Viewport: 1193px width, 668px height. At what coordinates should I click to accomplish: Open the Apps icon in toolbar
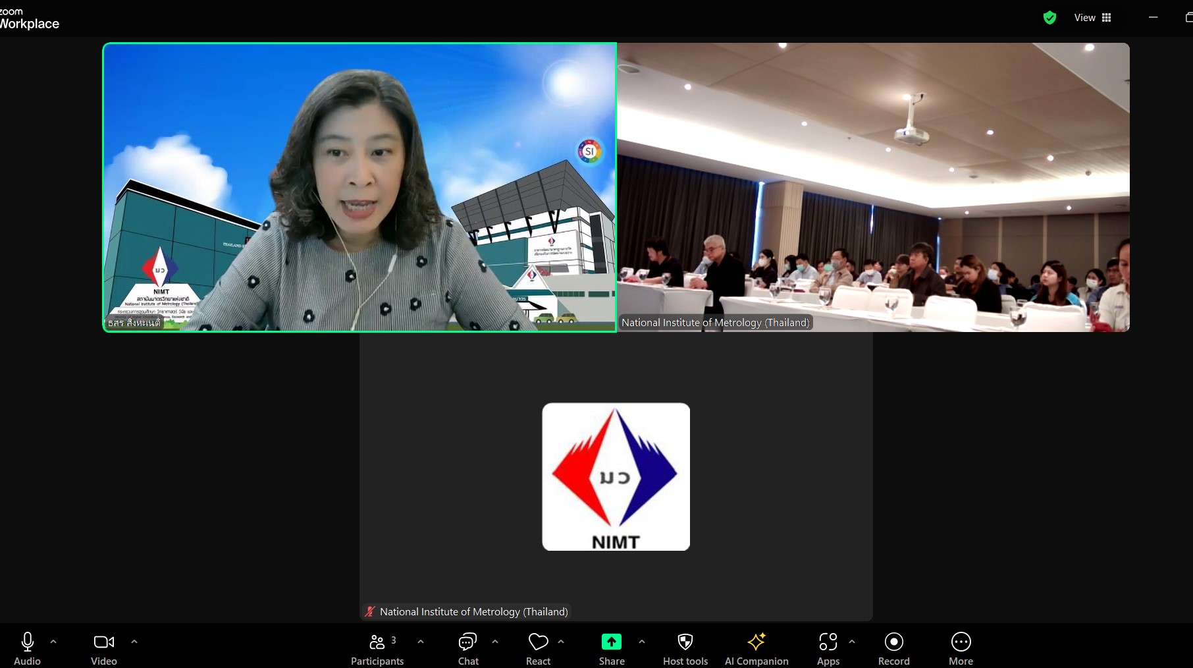(x=828, y=649)
